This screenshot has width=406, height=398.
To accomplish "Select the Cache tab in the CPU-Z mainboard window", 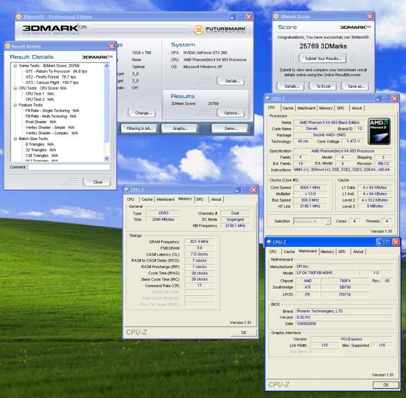I will point(289,251).
